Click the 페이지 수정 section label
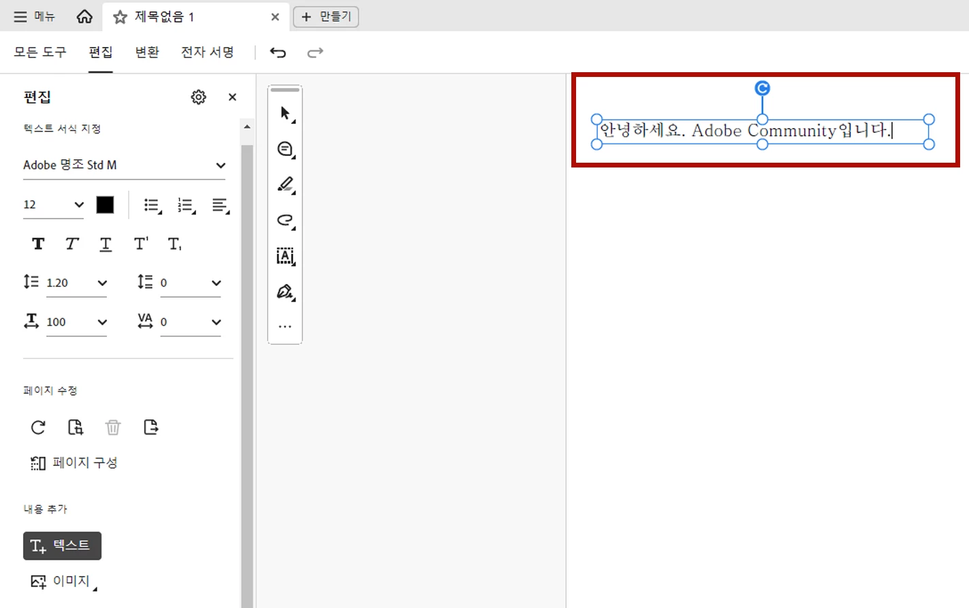Image resolution: width=969 pixels, height=608 pixels. [50, 391]
